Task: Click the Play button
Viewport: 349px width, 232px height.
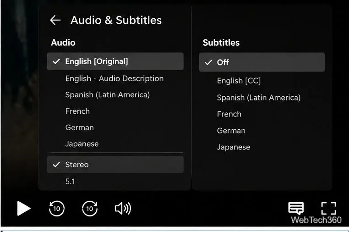Action: point(24,208)
